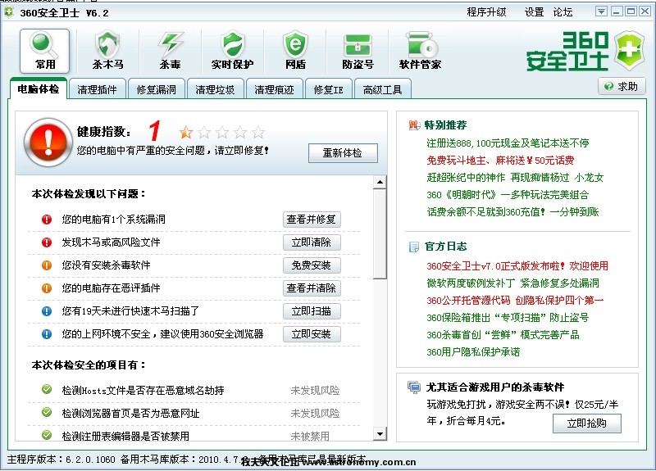Click the 特别推荐 section icon
The image size is (656, 471).
414,125
